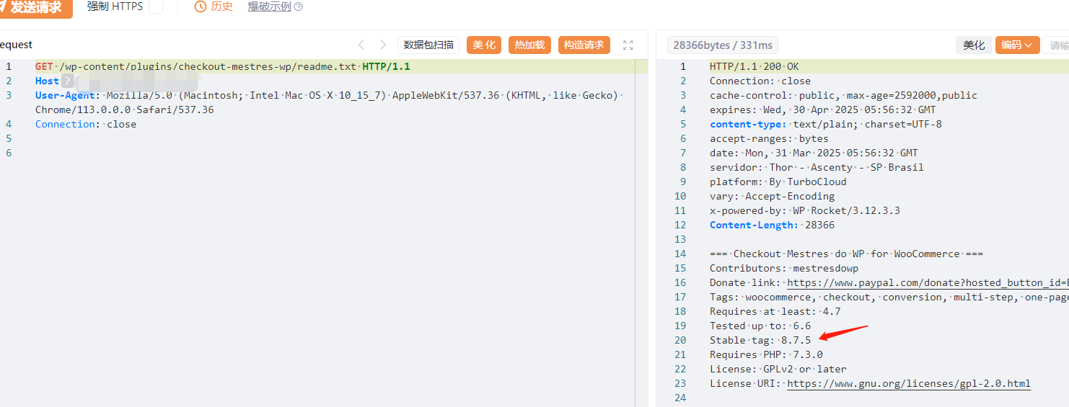This screenshot has height=407, width=1069.
Task: Click the Contributors: mestresdowp line
Action: pos(784,268)
